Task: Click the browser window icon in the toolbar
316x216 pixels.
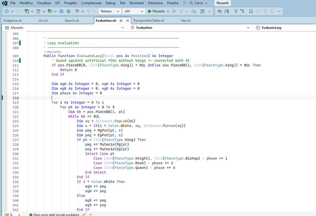Action: 202,11
